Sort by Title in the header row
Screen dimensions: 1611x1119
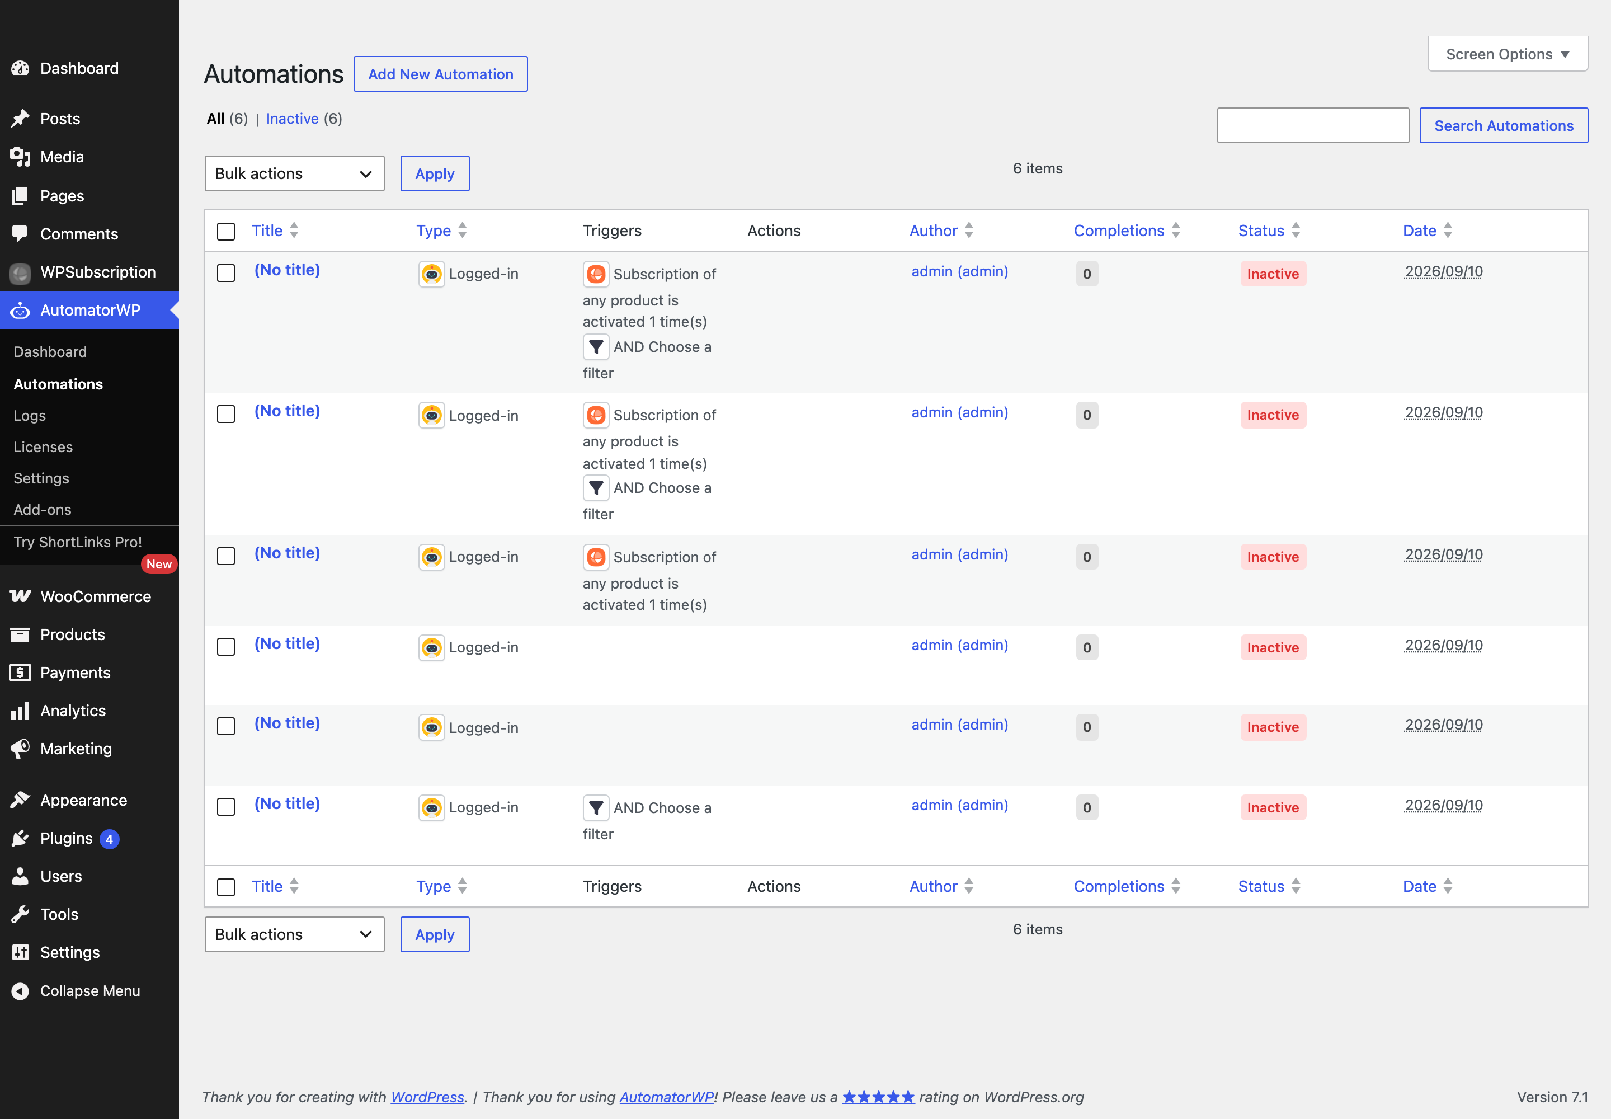point(275,231)
